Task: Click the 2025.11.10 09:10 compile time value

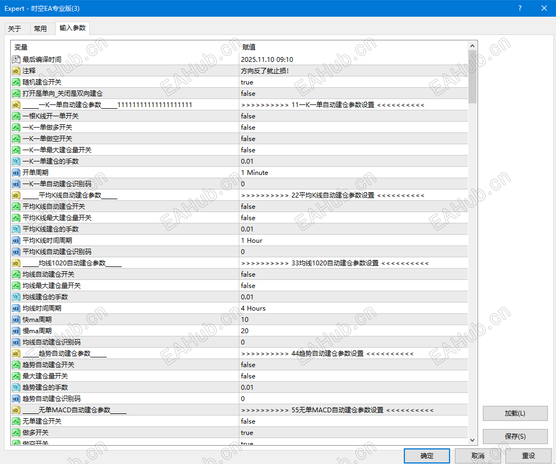Action: click(x=267, y=60)
